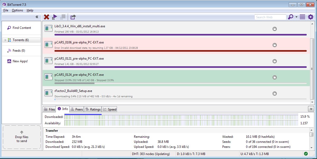Click the Search Web input field
Image resolution: width=317 pixels, height=159 pixels.
270,17
